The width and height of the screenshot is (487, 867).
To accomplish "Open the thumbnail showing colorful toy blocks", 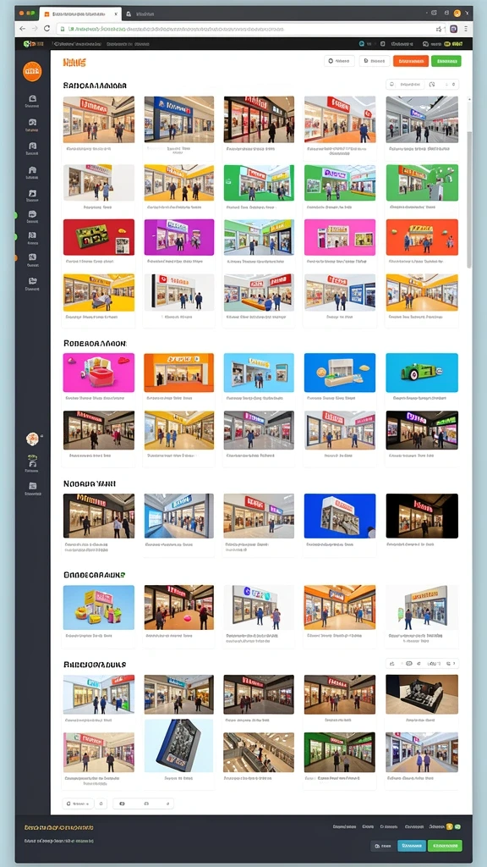I will tap(99, 607).
